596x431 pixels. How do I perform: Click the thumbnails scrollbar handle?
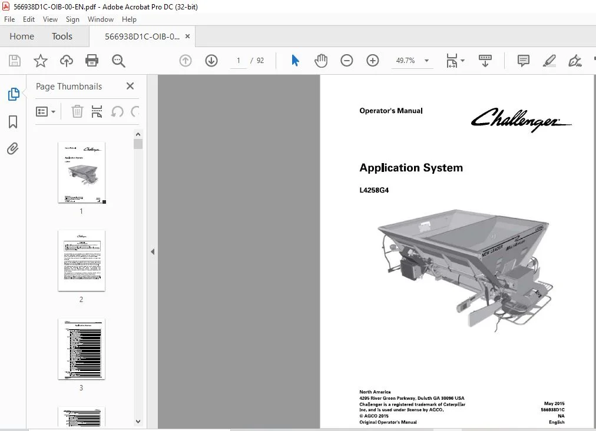coord(138,144)
